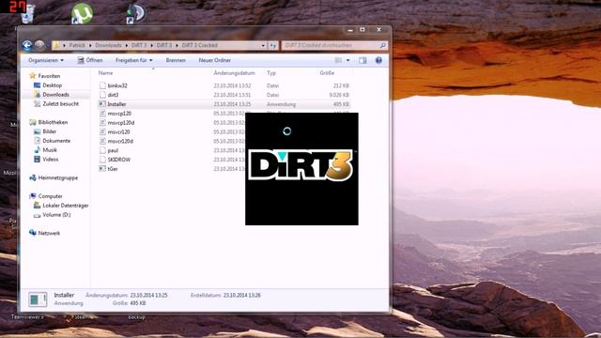Click Downloads in the address path

[x=108, y=45]
